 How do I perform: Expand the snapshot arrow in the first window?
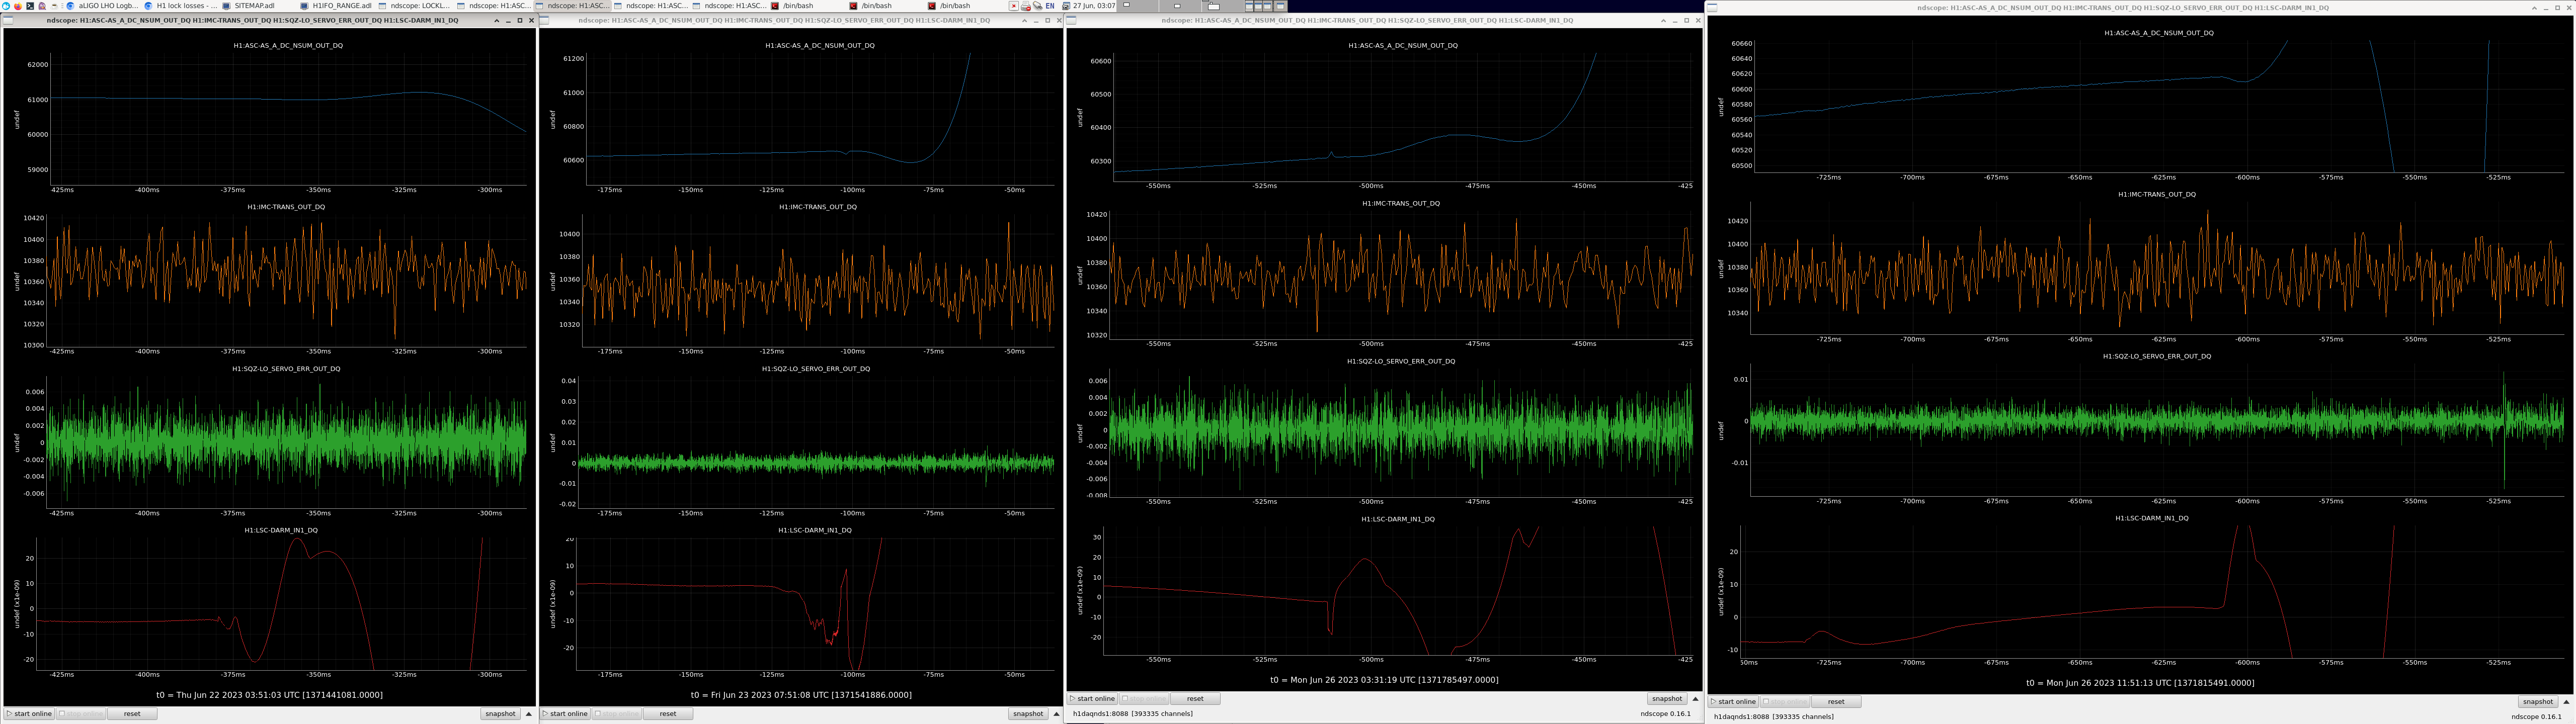[x=529, y=714]
